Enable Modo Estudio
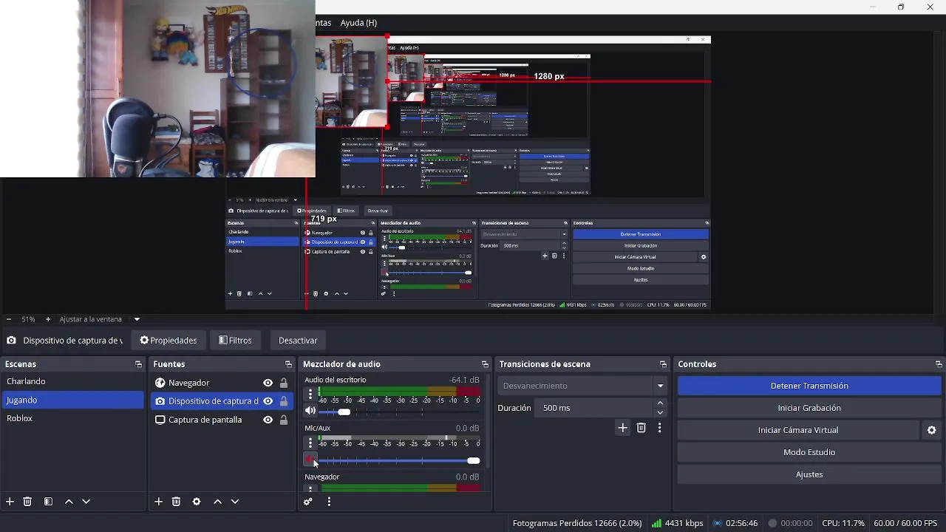 click(809, 452)
